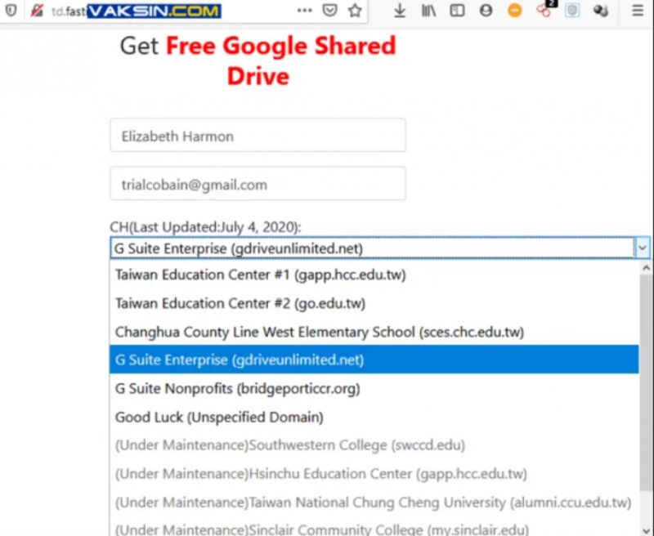
Task: Toggle the sidebar view icon
Action: tap(457, 11)
